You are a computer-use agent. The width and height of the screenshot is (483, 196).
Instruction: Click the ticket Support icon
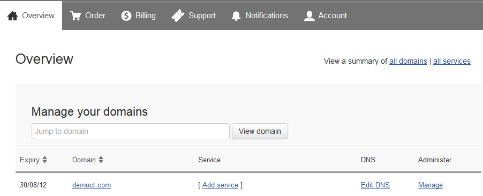(x=178, y=16)
